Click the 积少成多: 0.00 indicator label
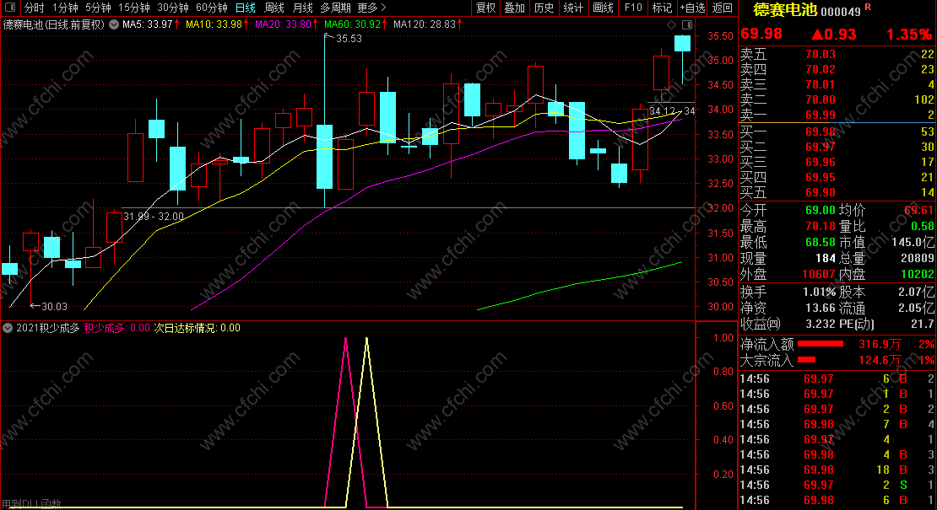Viewport: 937px width, 510px height. coord(116,328)
